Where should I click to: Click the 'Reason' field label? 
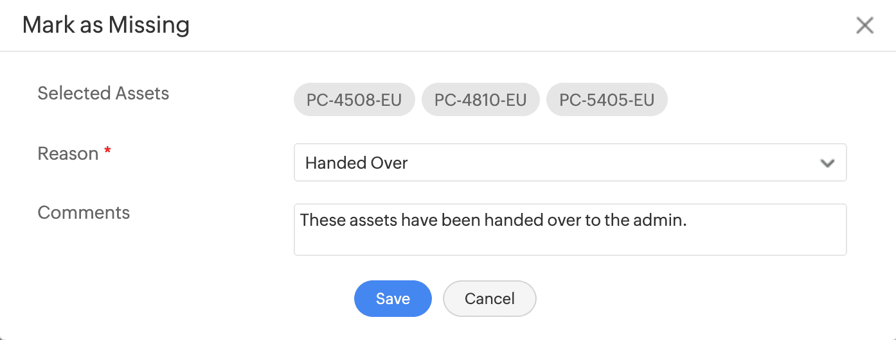pyautogui.click(x=67, y=154)
